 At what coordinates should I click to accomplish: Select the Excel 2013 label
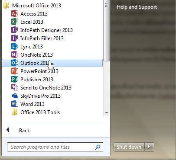(x=32, y=22)
